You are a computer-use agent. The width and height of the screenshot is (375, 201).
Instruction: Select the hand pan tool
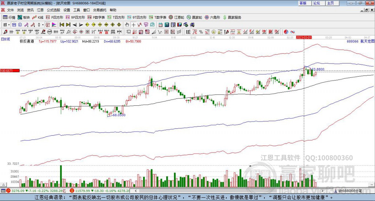127,25
